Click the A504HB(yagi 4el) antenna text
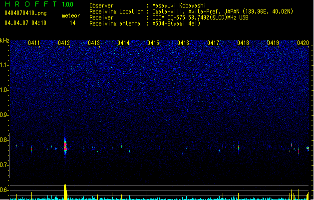This screenshot has width=314, height=200. (x=176, y=23)
